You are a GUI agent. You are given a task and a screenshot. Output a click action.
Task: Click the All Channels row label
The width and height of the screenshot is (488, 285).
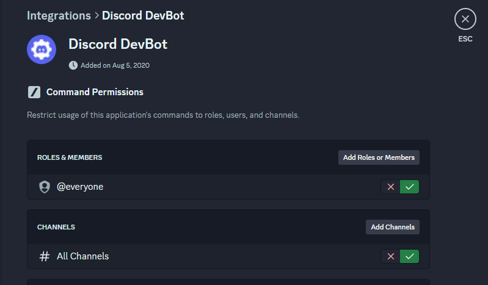(83, 256)
